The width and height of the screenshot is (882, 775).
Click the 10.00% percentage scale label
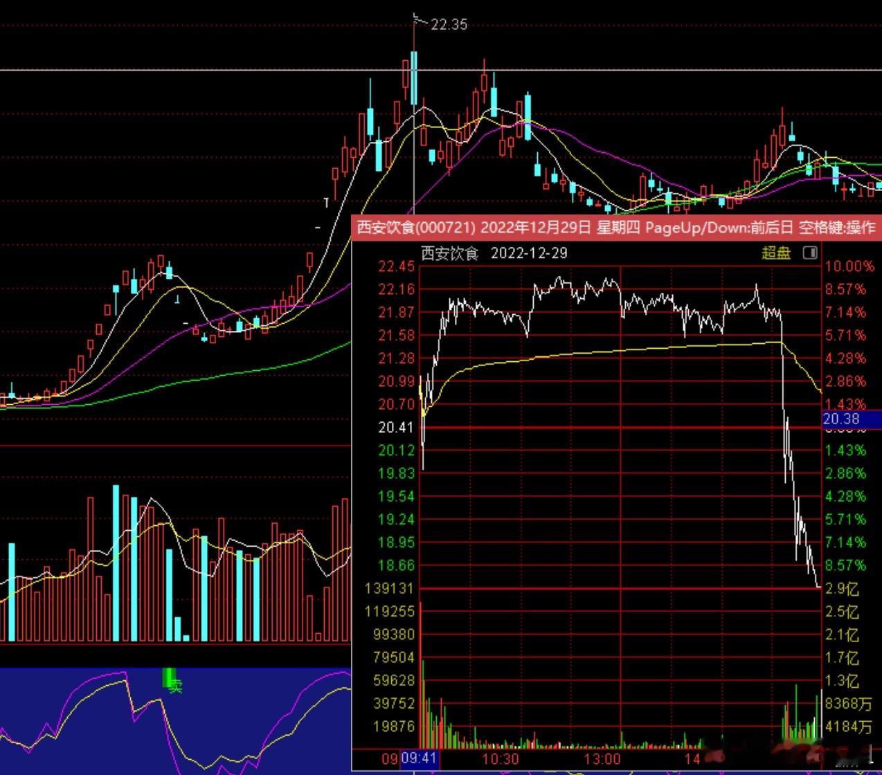pyautogui.click(x=849, y=266)
